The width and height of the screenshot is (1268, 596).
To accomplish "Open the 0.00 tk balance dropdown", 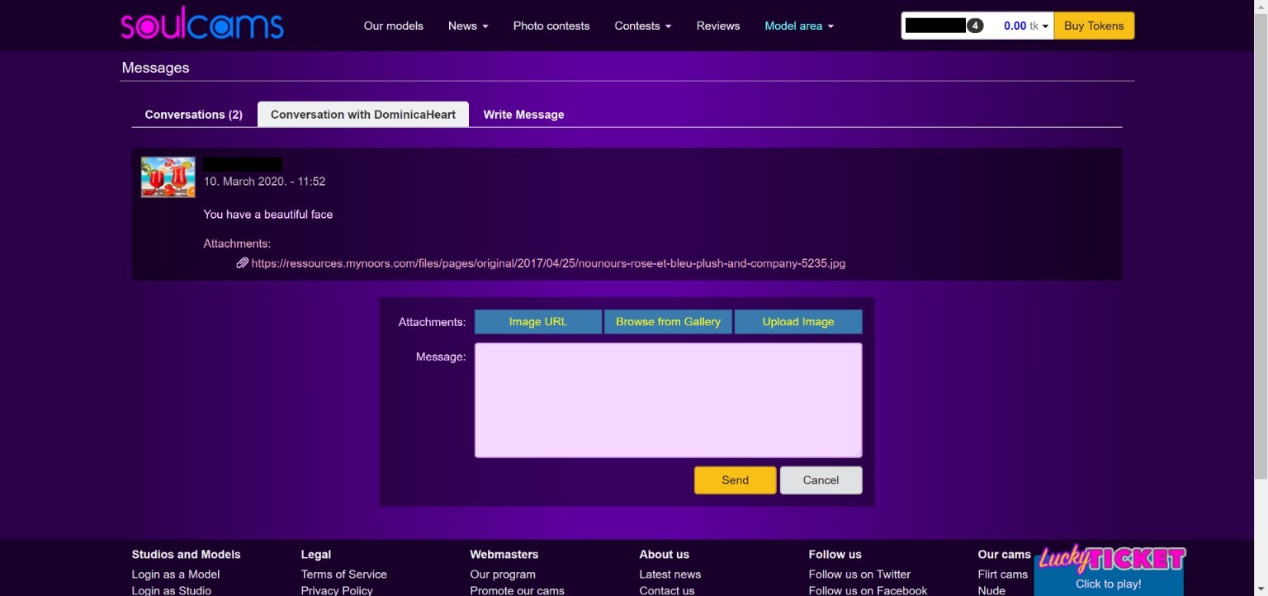I will [x=1026, y=26].
